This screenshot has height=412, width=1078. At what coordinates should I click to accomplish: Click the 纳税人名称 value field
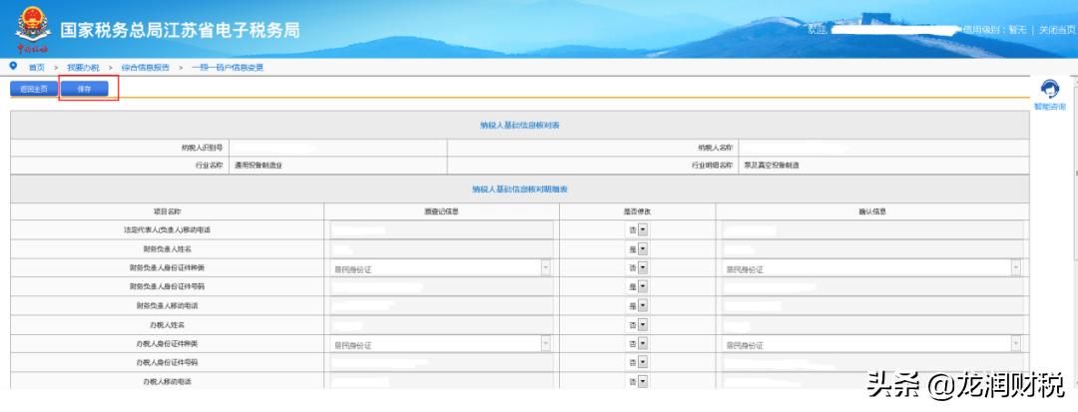coord(883,148)
